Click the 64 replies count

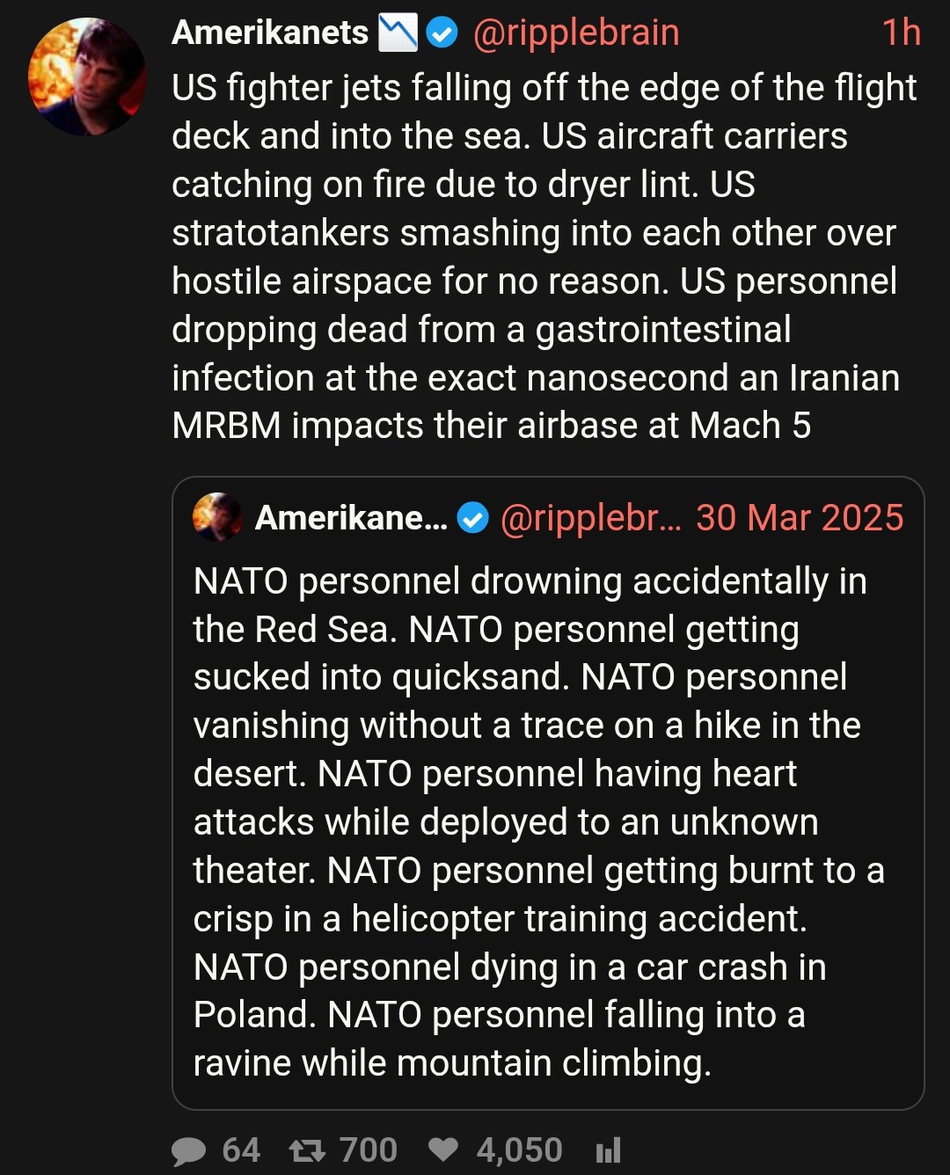(x=241, y=1150)
